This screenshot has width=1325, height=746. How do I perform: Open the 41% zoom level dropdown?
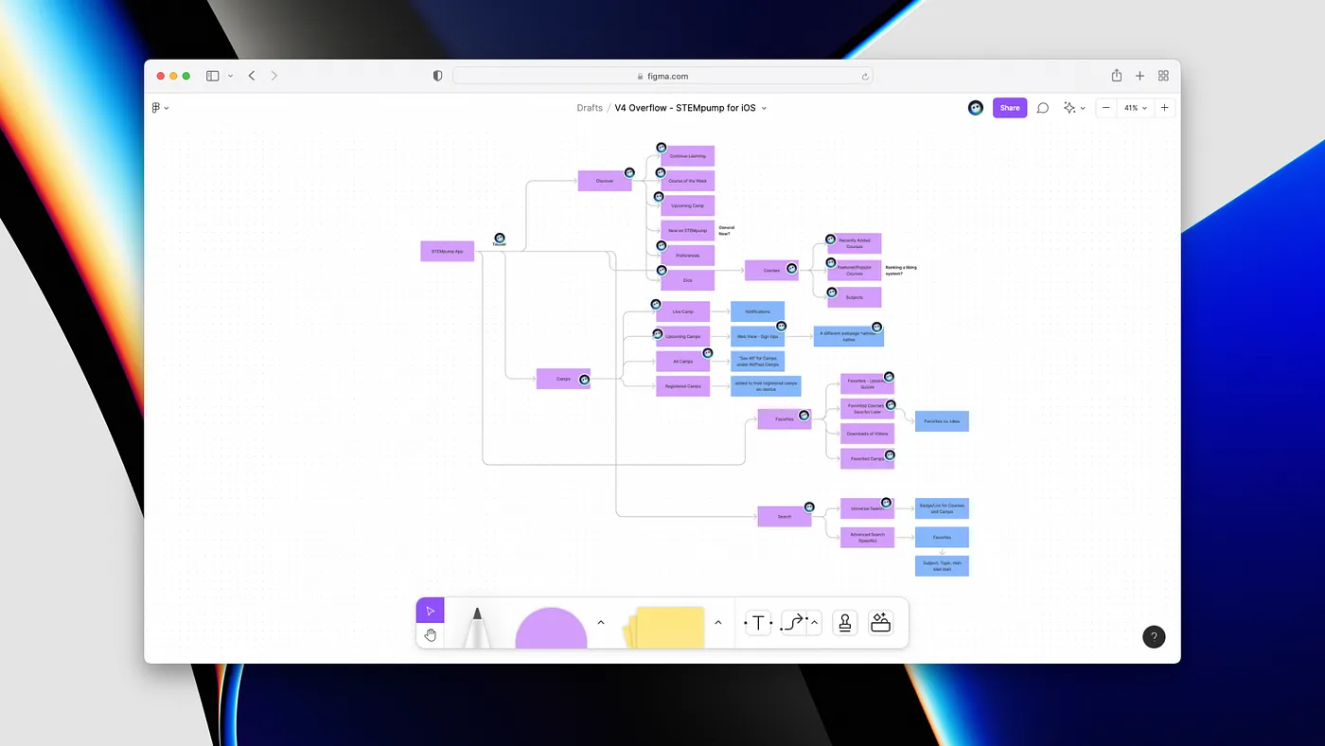click(x=1135, y=108)
